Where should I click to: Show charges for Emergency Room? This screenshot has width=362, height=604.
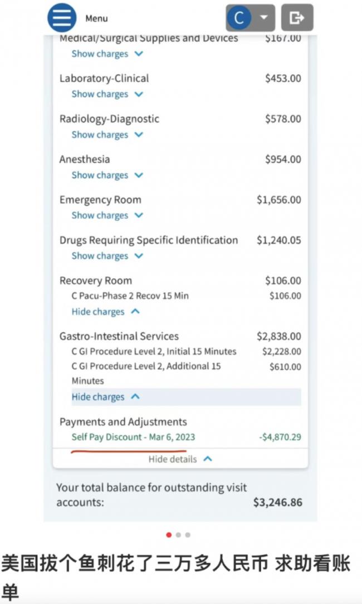coord(107,215)
